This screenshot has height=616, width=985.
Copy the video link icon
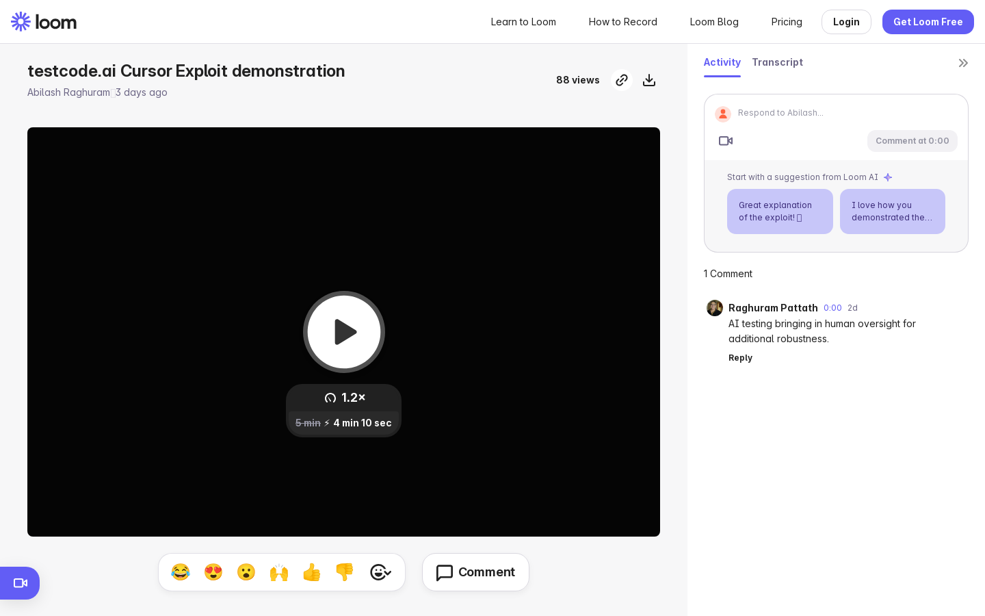coord(621,80)
